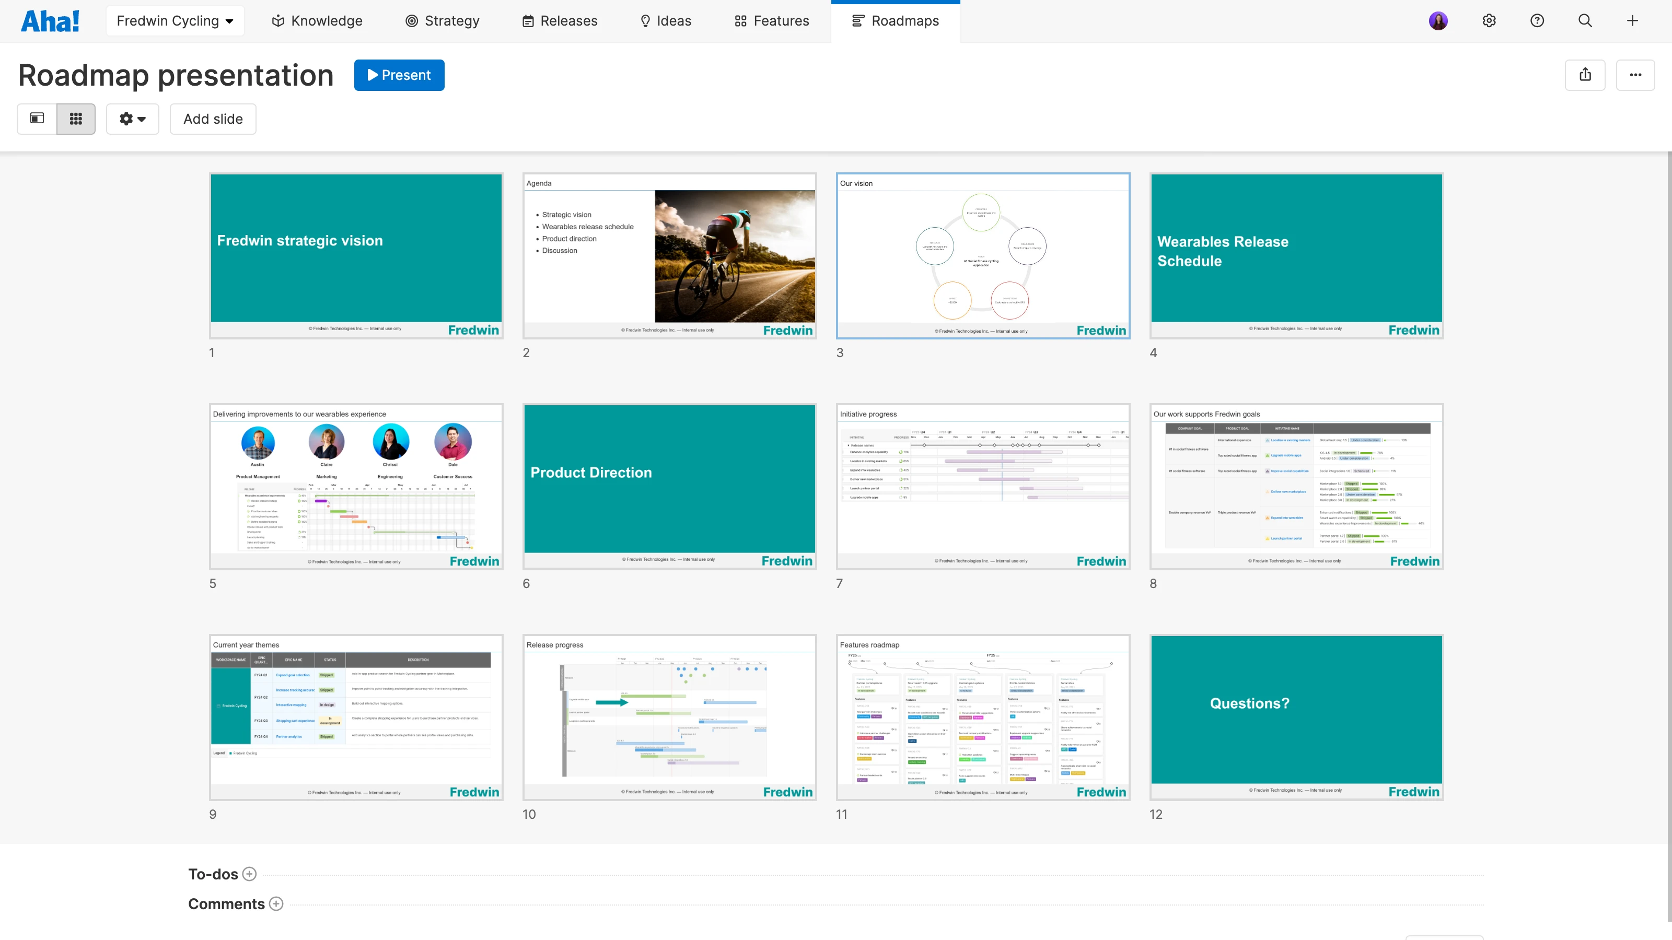Image resolution: width=1672 pixels, height=940 pixels.
Task: Open the Ideas section
Action: 665,20
